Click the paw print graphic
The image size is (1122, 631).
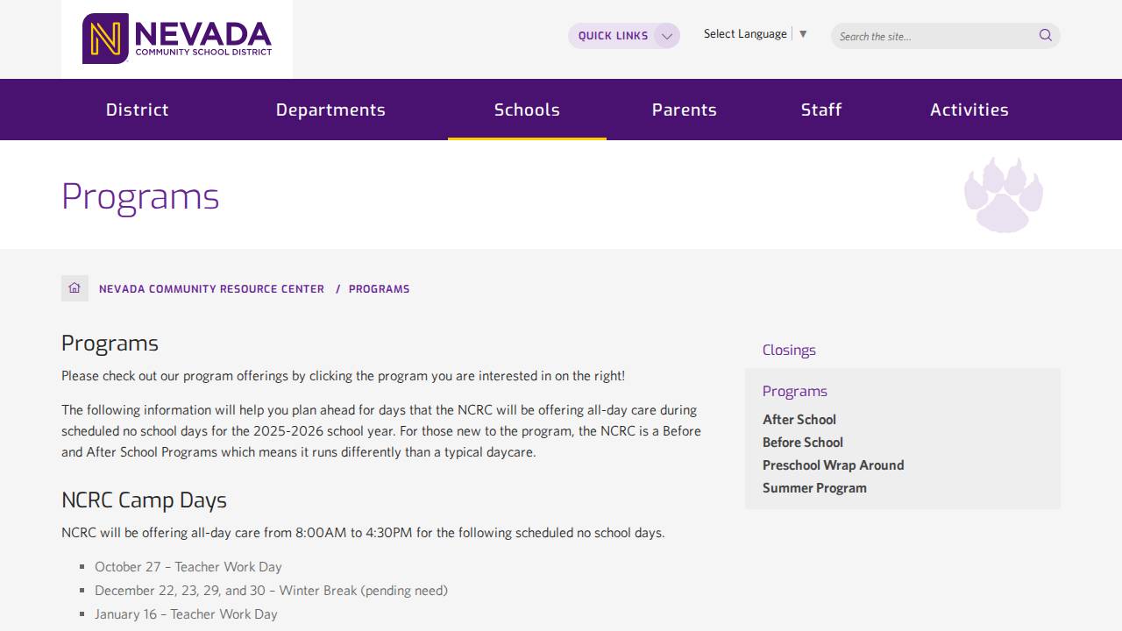pyautogui.click(x=1002, y=193)
